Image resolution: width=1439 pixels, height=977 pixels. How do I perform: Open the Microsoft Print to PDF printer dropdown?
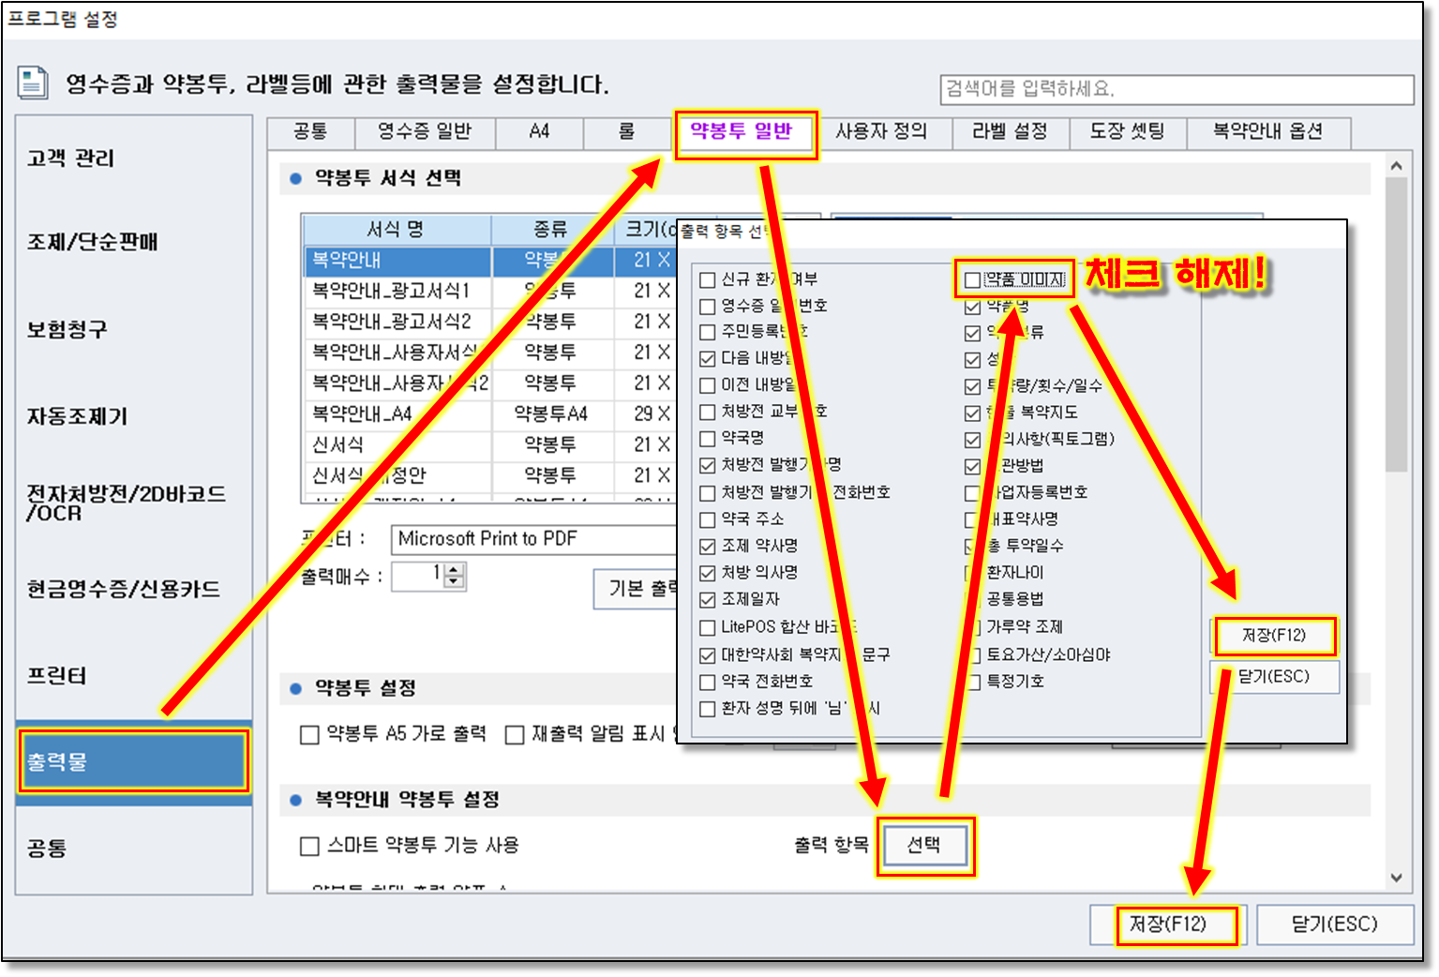click(534, 539)
